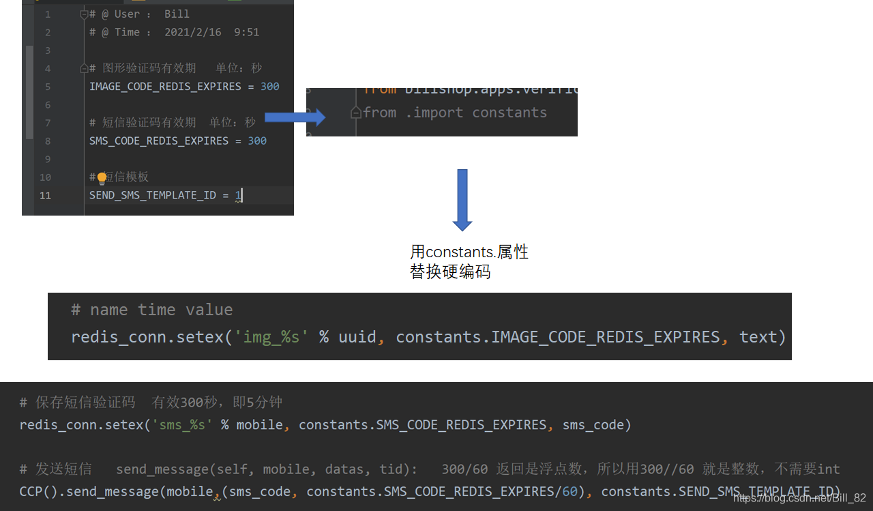This screenshot has height=511, width=873.
Task: Click the number 60 in the CCP().send_message line
Action: [569, 491]
